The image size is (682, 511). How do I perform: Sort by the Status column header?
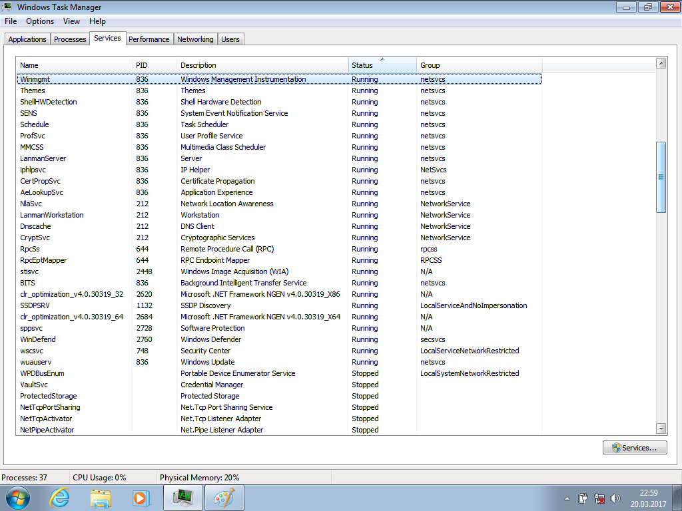click(382, 65)
